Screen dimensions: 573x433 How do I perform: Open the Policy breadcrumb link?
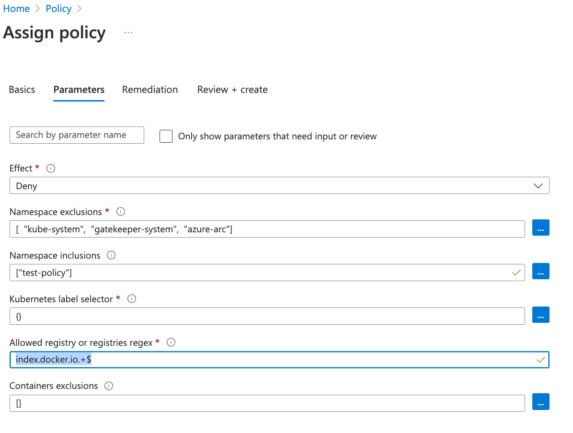click(x=58, y=8)
